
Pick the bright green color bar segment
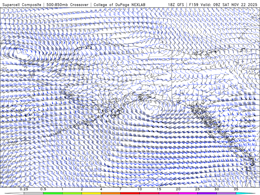tap(53, 193)
